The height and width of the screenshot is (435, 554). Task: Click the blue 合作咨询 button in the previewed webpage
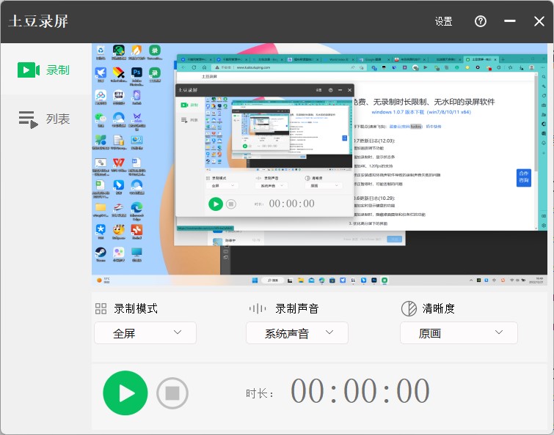(x=524, y=178)
